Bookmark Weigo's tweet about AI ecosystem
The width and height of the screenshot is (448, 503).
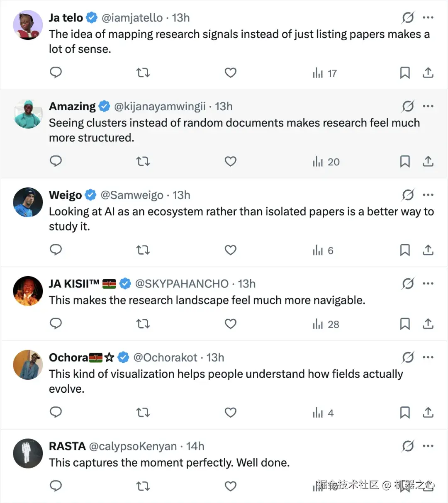[x=404, y=250]
